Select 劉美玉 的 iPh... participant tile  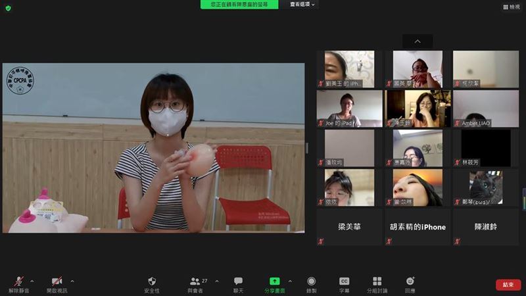[349, 69]
